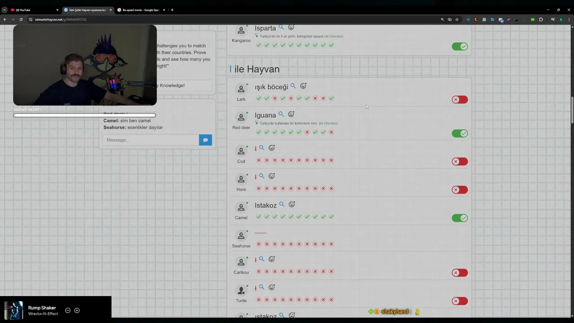Click the answer text Istakoz by Camel
Image resolution: width=574 pixels, height=323 pixels.
[265, 205]
